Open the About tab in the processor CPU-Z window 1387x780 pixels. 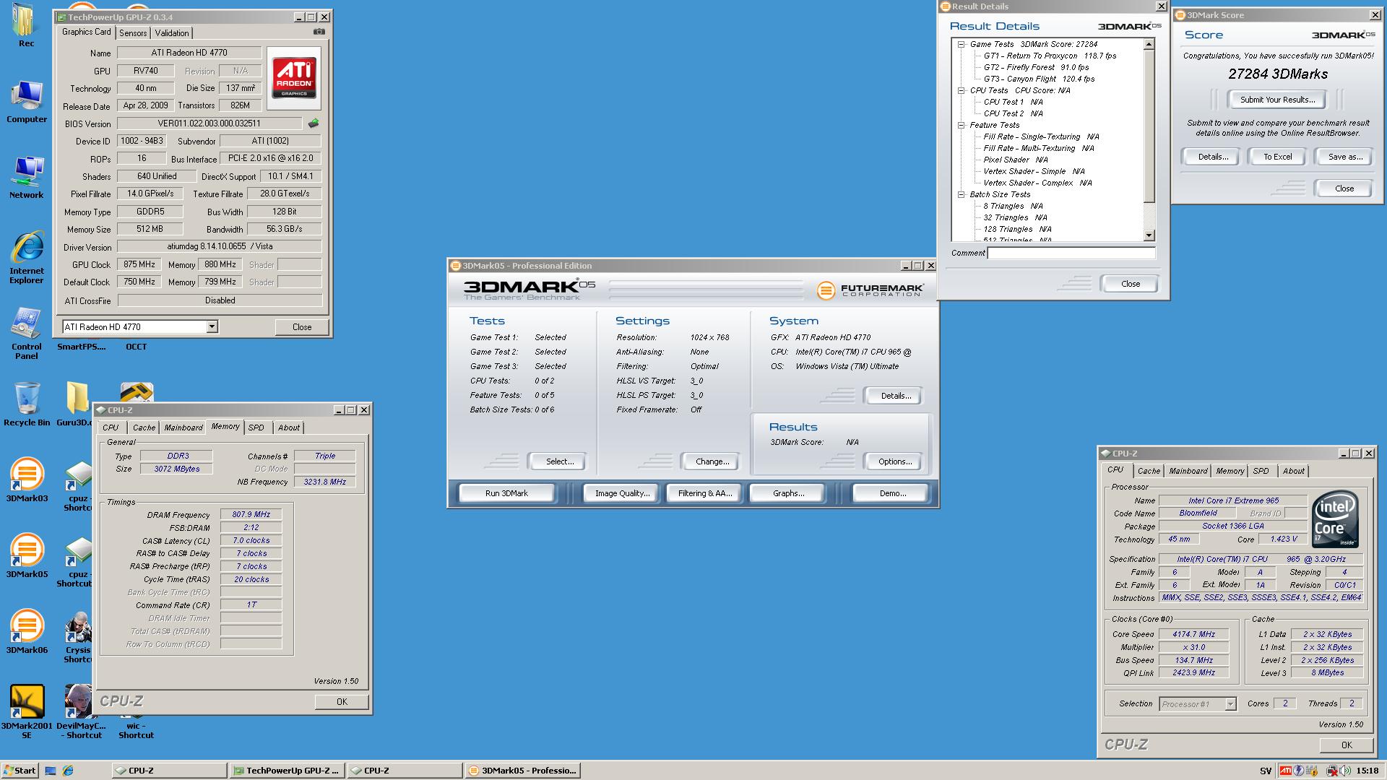pyautogui.click(x=1293, y=471)
